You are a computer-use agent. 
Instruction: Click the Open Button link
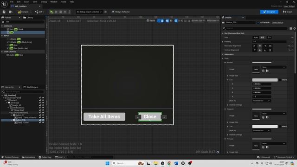(x=278, y=23)
